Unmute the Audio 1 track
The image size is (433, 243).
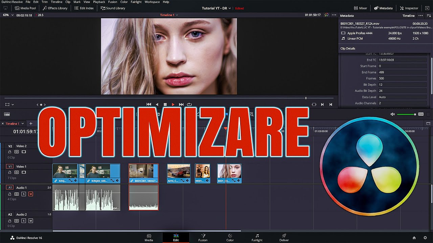pyautogui.click(x=31, y=194)
